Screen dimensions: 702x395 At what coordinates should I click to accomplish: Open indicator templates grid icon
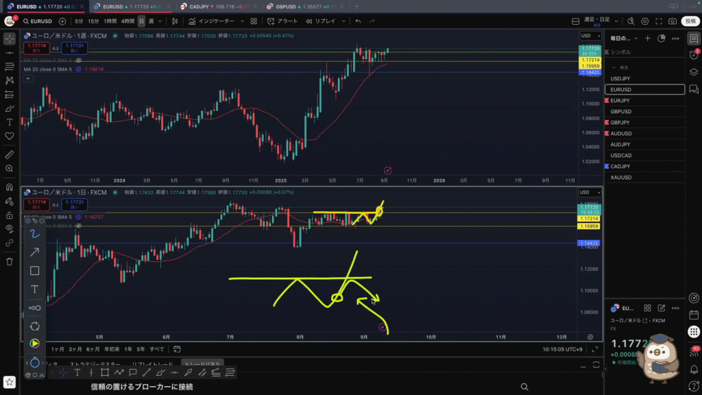254,21
